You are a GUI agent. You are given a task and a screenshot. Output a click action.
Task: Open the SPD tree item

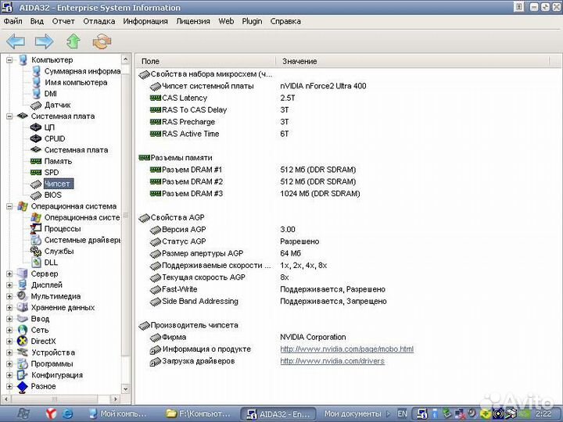point(51,172)
